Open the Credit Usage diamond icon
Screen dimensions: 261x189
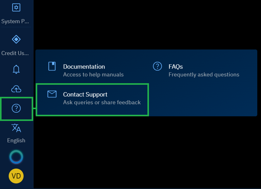[x=16, y=39]
